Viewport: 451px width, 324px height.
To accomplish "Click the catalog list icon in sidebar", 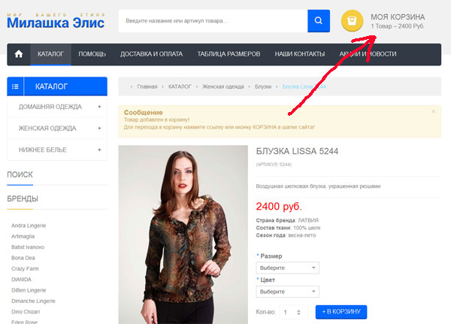I will click(x=15, y=87).
